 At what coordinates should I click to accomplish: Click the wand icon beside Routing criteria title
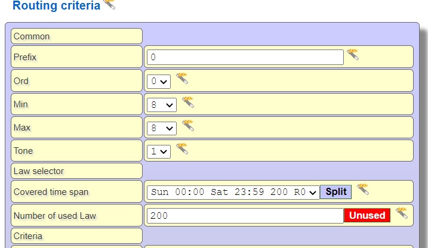(x=109, y=4)
